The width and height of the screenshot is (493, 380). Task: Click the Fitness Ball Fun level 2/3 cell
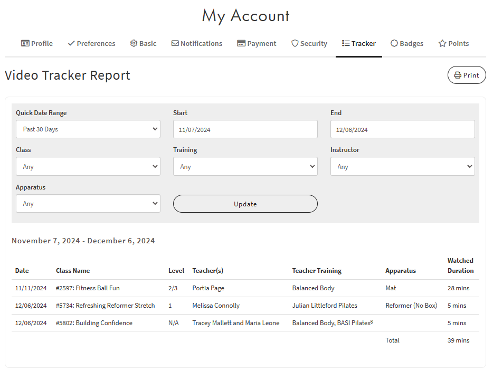coord(173,288)
